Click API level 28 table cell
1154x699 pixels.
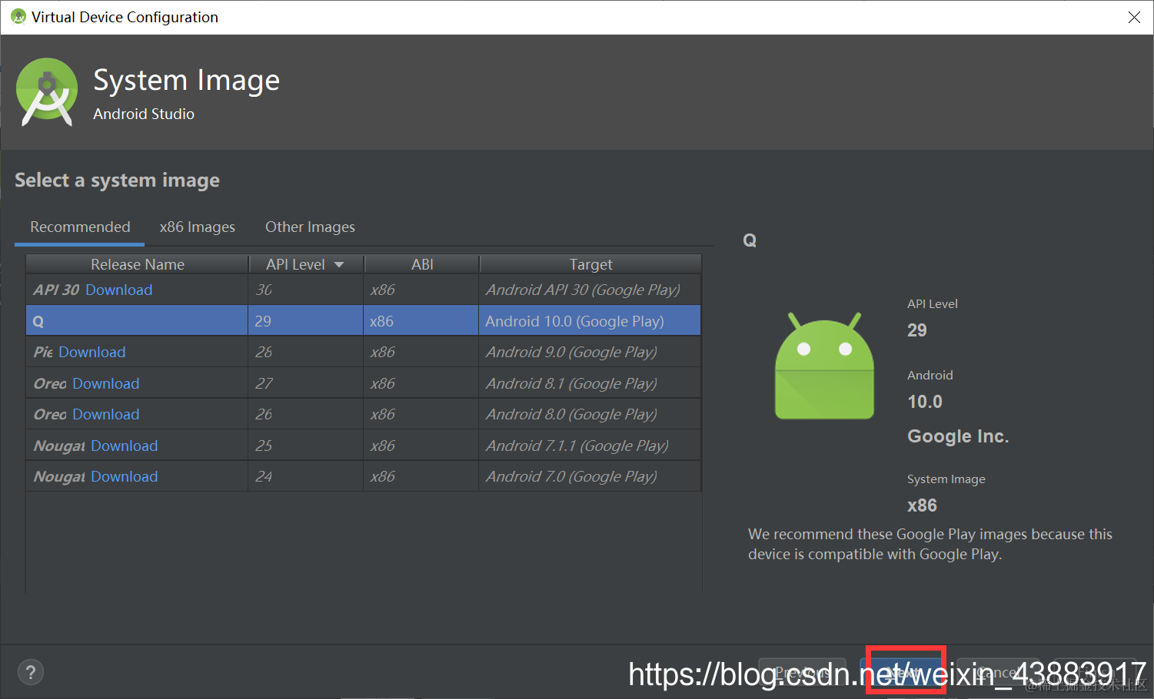306,352
